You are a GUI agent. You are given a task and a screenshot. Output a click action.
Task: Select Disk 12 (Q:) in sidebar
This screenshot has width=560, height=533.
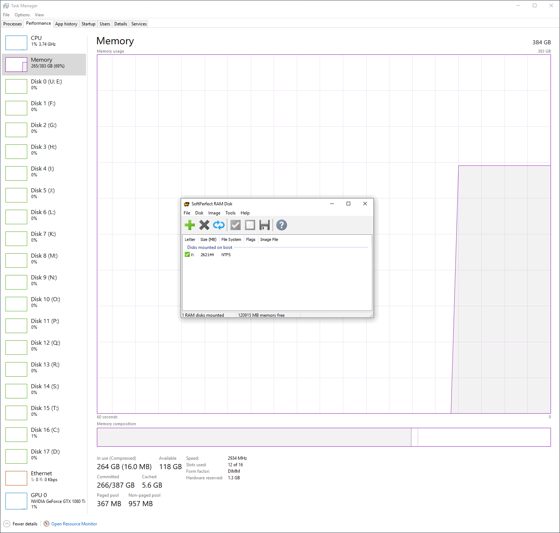[x=44, y=348]
